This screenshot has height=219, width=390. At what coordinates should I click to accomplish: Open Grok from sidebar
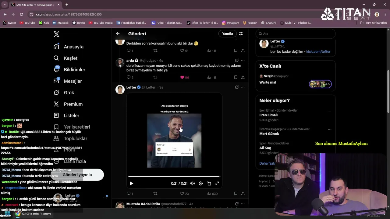(64, 92)
